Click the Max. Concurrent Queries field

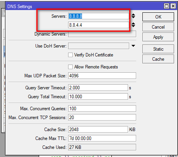pos(102,109)
